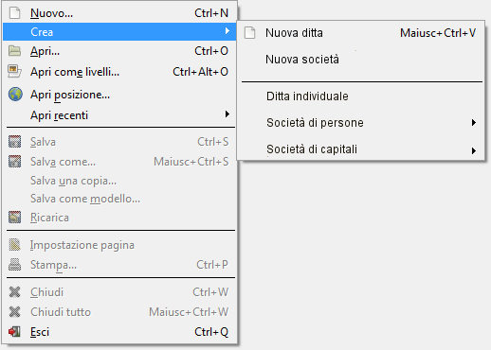Image resolution: width=491 pixels, height=350 pixels.
Task: Expand the Società di capitali submenu arrow
Action: click(473, 150)
